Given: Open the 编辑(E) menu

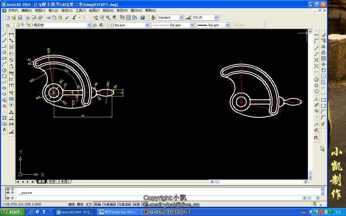Looking at the screenshot, I should point(26,11).
